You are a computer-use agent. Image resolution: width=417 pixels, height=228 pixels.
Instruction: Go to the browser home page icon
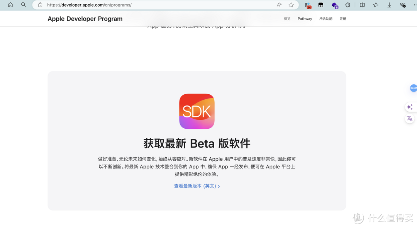tap(10, 5)
